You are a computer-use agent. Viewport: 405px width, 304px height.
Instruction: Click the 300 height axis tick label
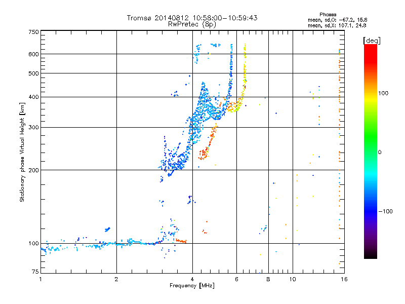(x=33, y=128)
